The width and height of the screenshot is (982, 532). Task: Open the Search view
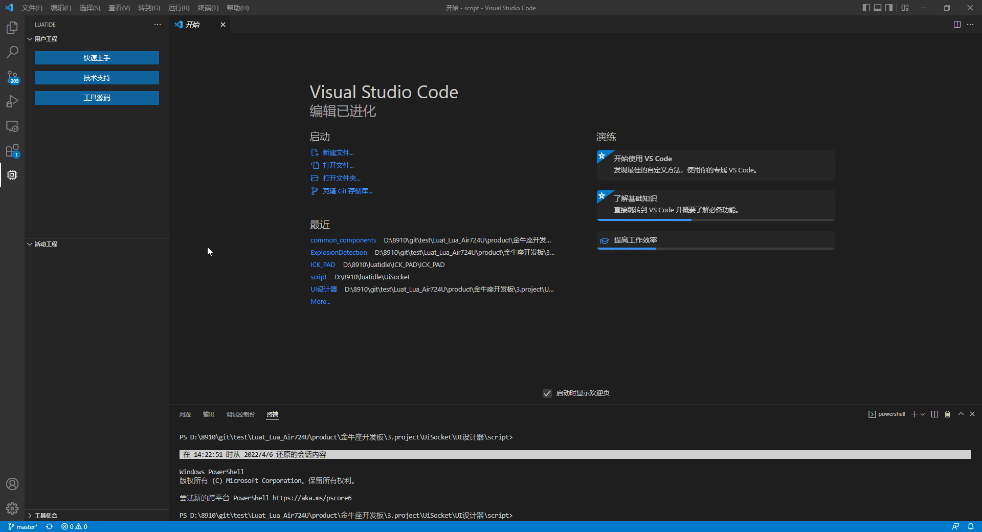12,52
